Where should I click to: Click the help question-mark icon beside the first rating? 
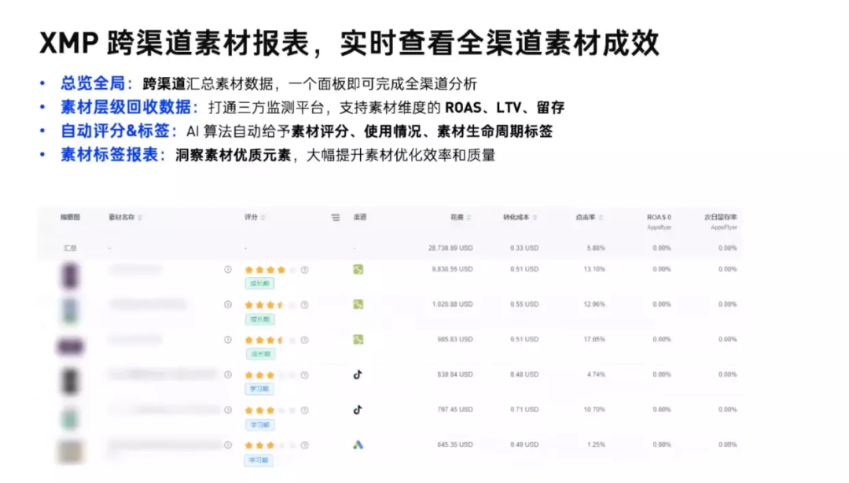click(303, 270)
